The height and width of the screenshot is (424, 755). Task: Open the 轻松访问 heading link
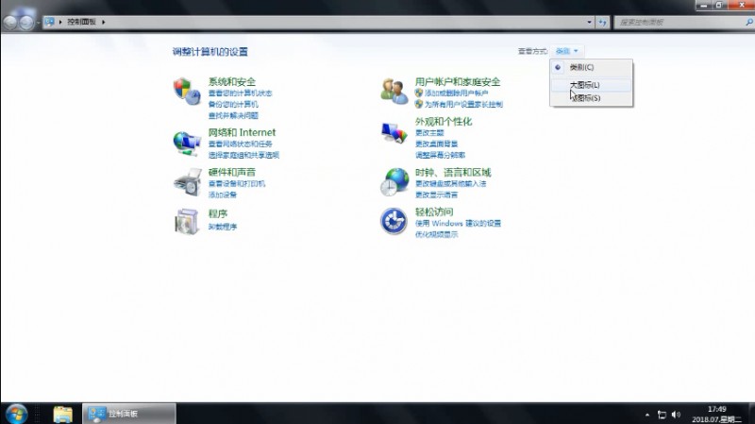coord(434,212)
